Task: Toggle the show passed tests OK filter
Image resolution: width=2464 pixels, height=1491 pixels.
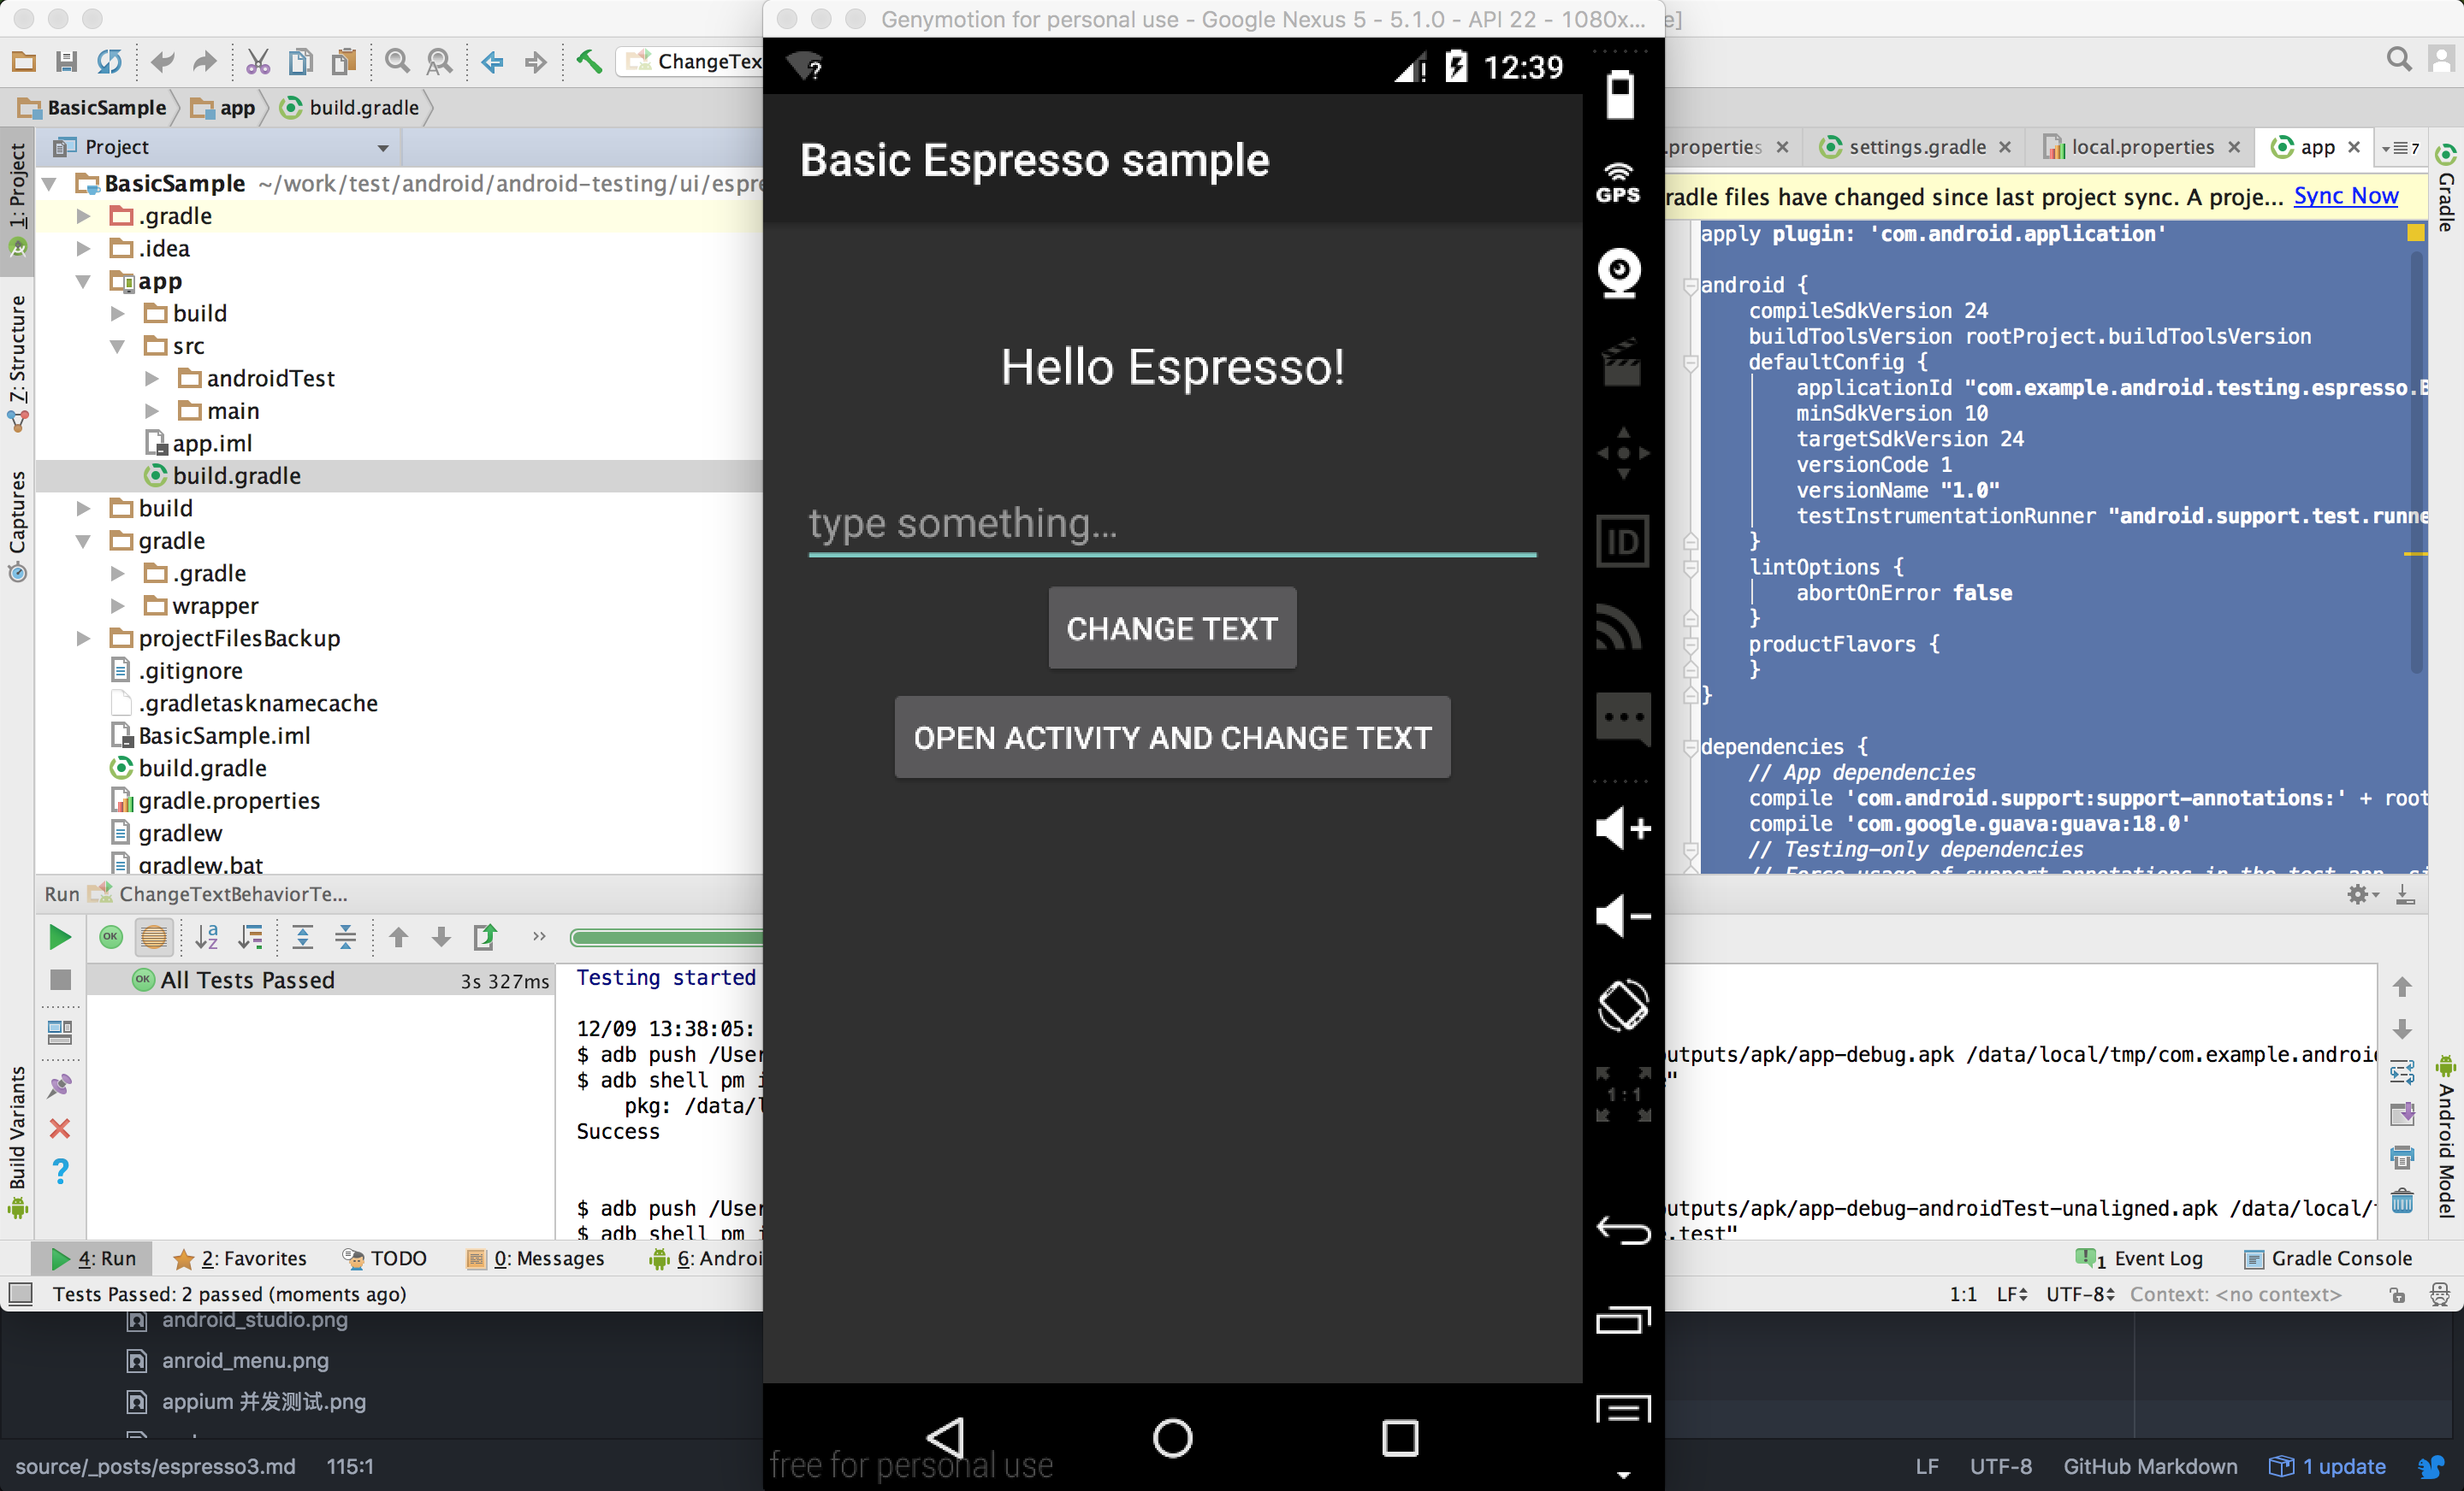Action: point(110,936)
